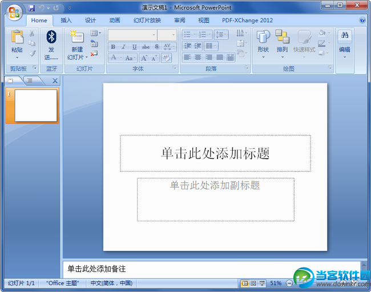Click the Text Direction icon
The height and width of the screenshot is (292, 371).
click(x=241, y=33)
